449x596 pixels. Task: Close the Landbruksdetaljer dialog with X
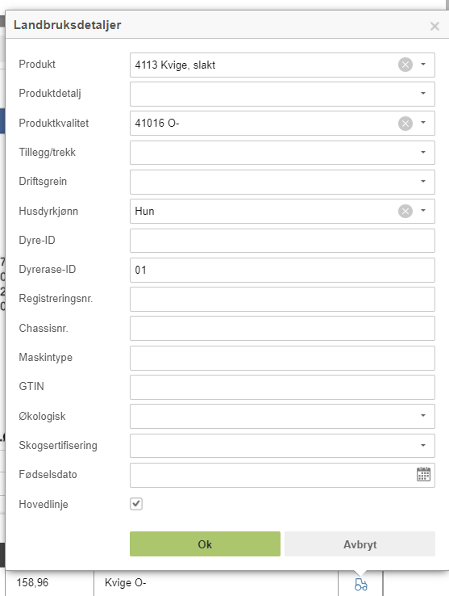click(434, 26)
